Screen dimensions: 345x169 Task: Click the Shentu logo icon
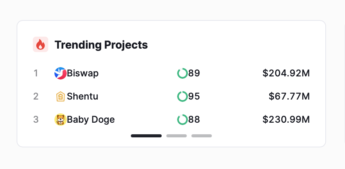(60, 96)
